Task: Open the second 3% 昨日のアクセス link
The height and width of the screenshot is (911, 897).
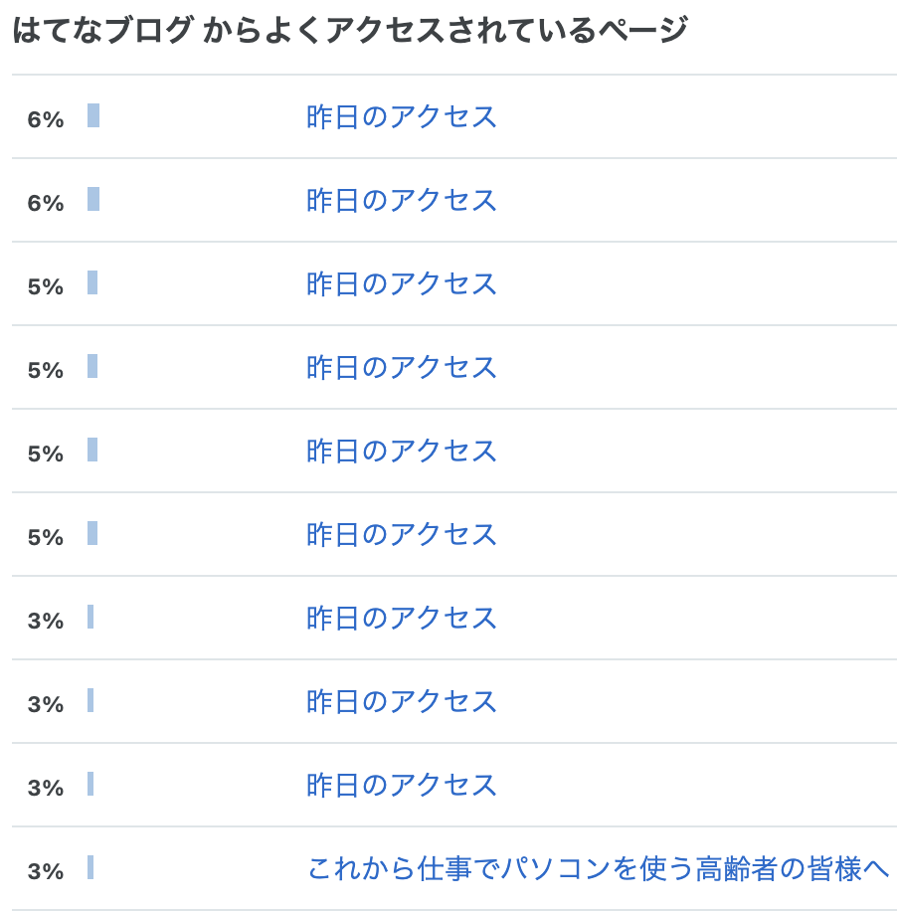Action: point(402,702)
